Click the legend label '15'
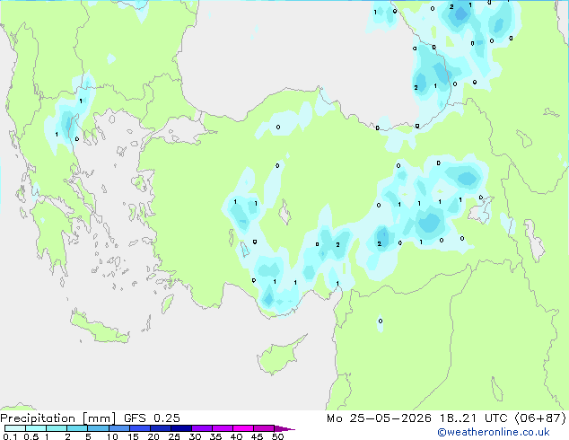Image resolution: width=569 pixels, height=440 pixels. pyautogui.click(x=133, y=436)
